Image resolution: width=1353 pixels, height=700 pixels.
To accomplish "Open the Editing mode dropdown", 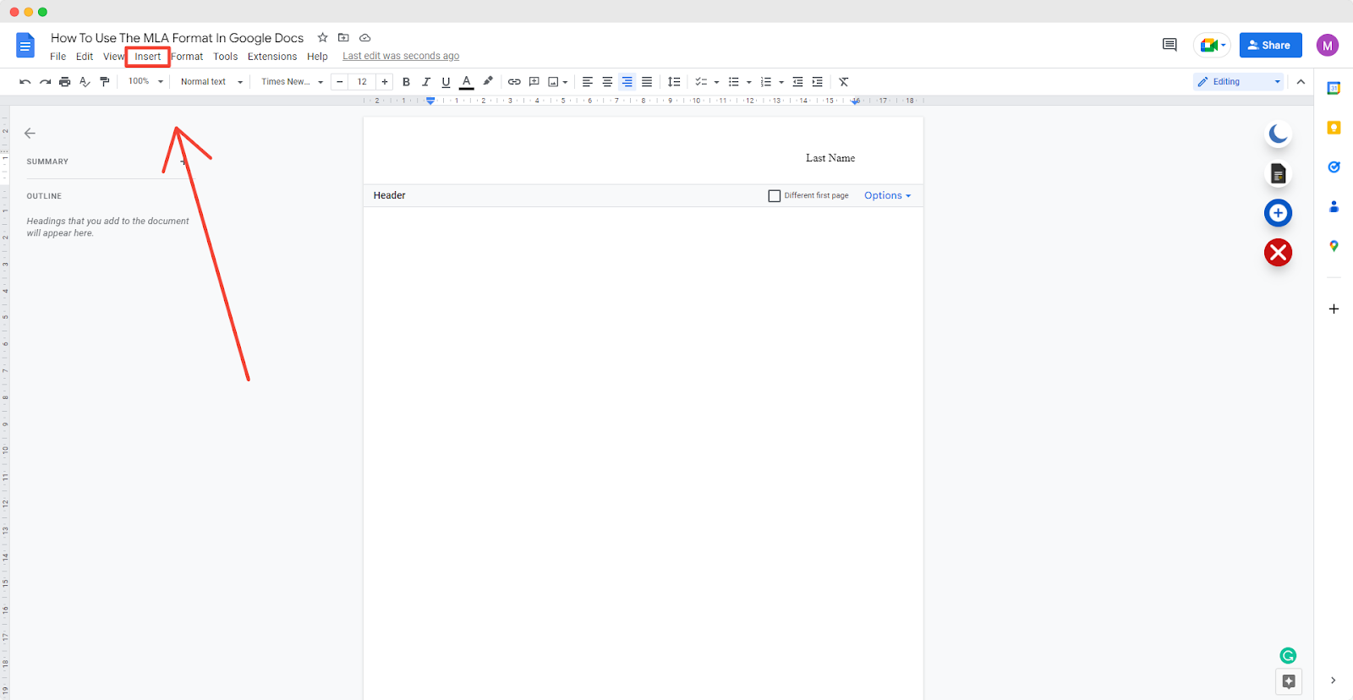I will (x=1239, y=82).
